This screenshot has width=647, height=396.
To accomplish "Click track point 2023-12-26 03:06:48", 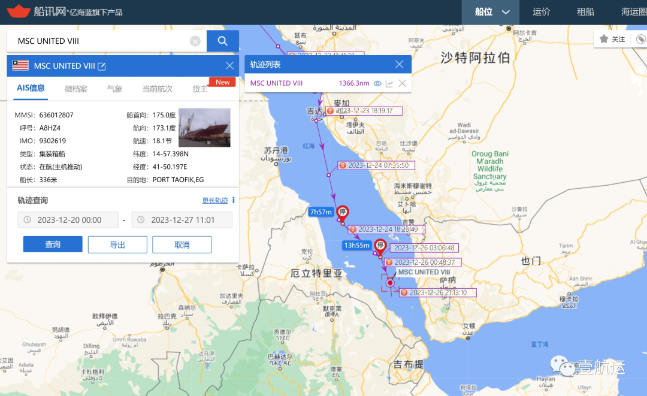I will (424, 247).
